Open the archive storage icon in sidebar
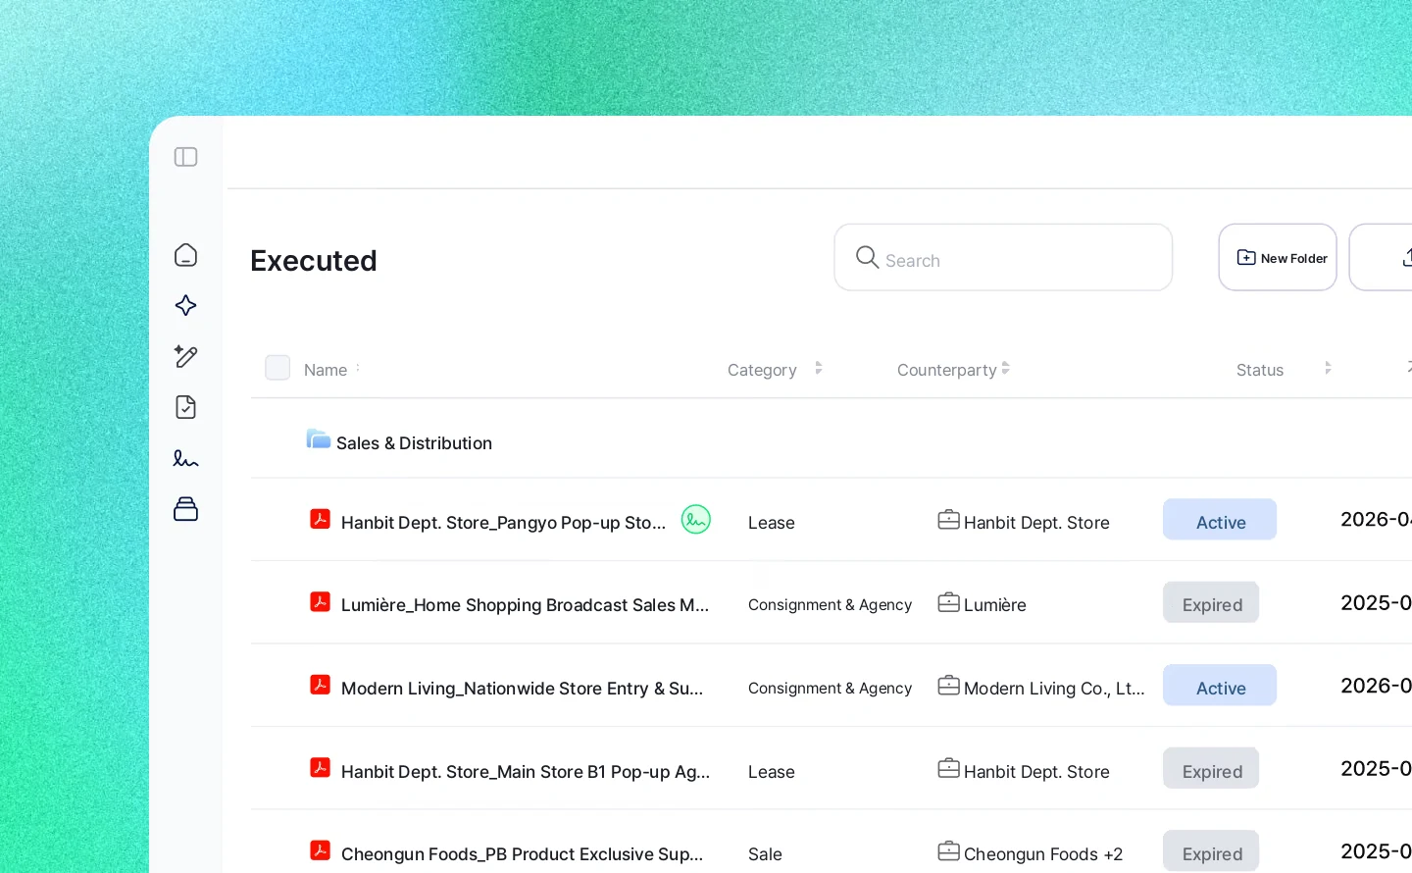 [185, 508]
